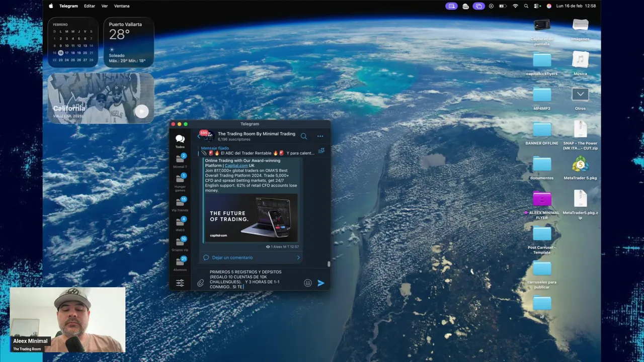Open the Telegram menu in the menu bar
This screenshot has width=644, height=362.
click(x=68, y=6)
